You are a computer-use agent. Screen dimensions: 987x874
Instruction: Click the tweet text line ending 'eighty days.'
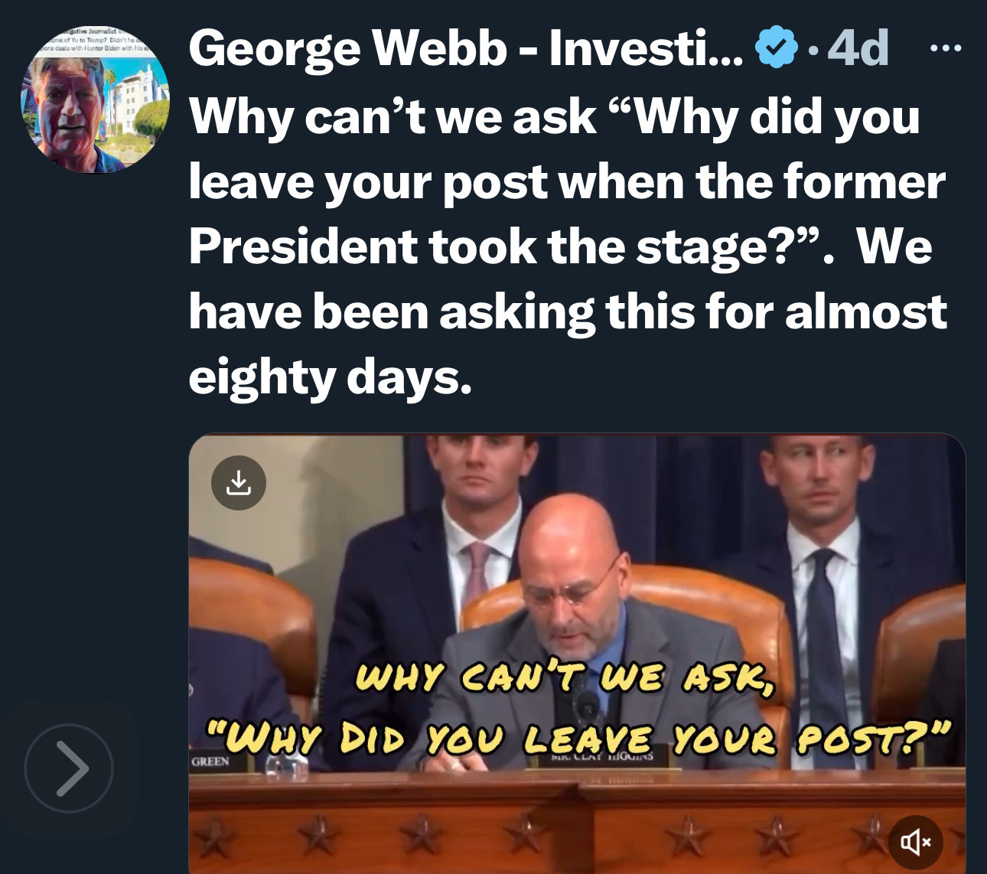[330, 377]
